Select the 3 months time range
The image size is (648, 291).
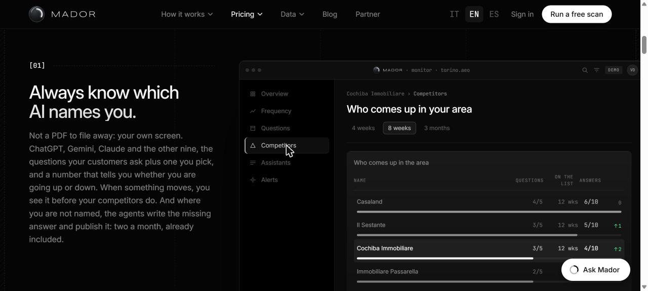[x=437, y=128]
